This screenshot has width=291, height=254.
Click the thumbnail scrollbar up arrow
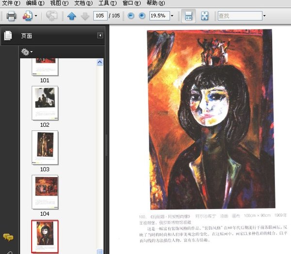tap(100, 62)
